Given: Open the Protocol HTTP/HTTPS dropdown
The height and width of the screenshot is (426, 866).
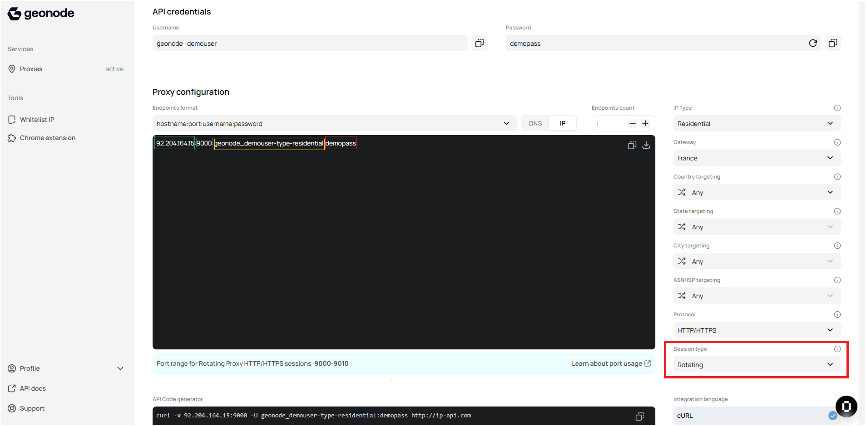Looking at the screenshot, I should [757, 330].
